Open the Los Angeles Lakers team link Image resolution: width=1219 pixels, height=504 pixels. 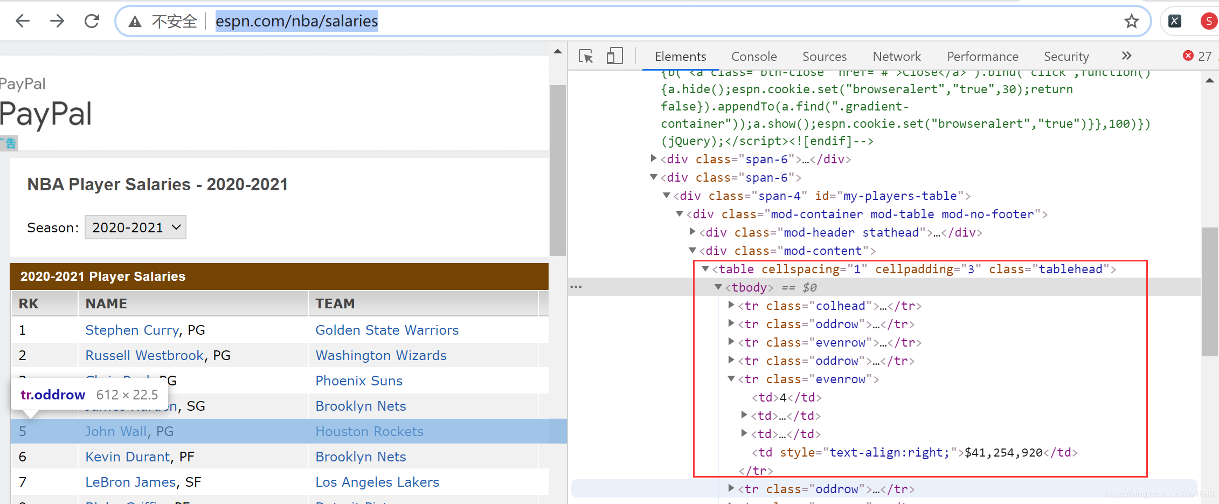click(x=377, y=482)
